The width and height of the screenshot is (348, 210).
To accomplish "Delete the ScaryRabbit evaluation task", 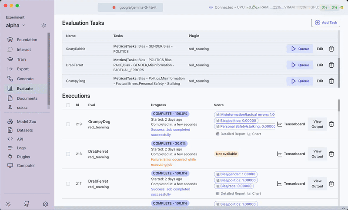I will [x=331, y=49].
